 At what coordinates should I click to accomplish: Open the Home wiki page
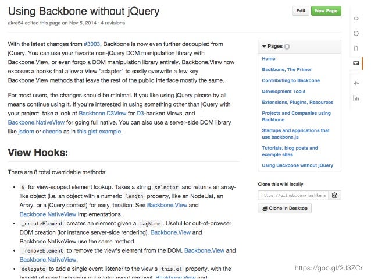point(269,59)
